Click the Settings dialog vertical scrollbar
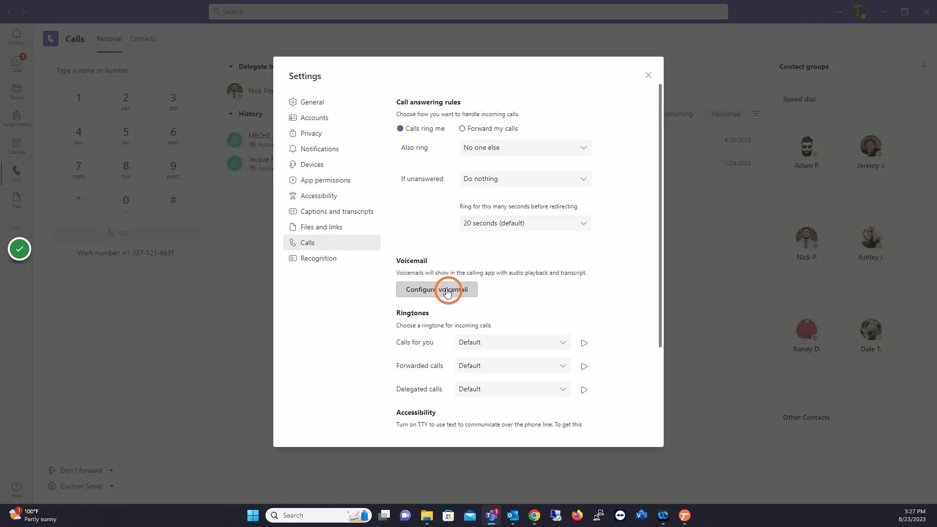Image resolution: width=937 pixels, height=527 pixels. coord(660,216)
